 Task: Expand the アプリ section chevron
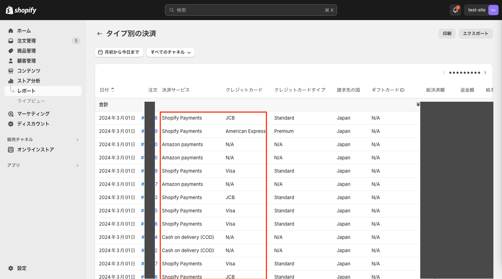(77, 165)
